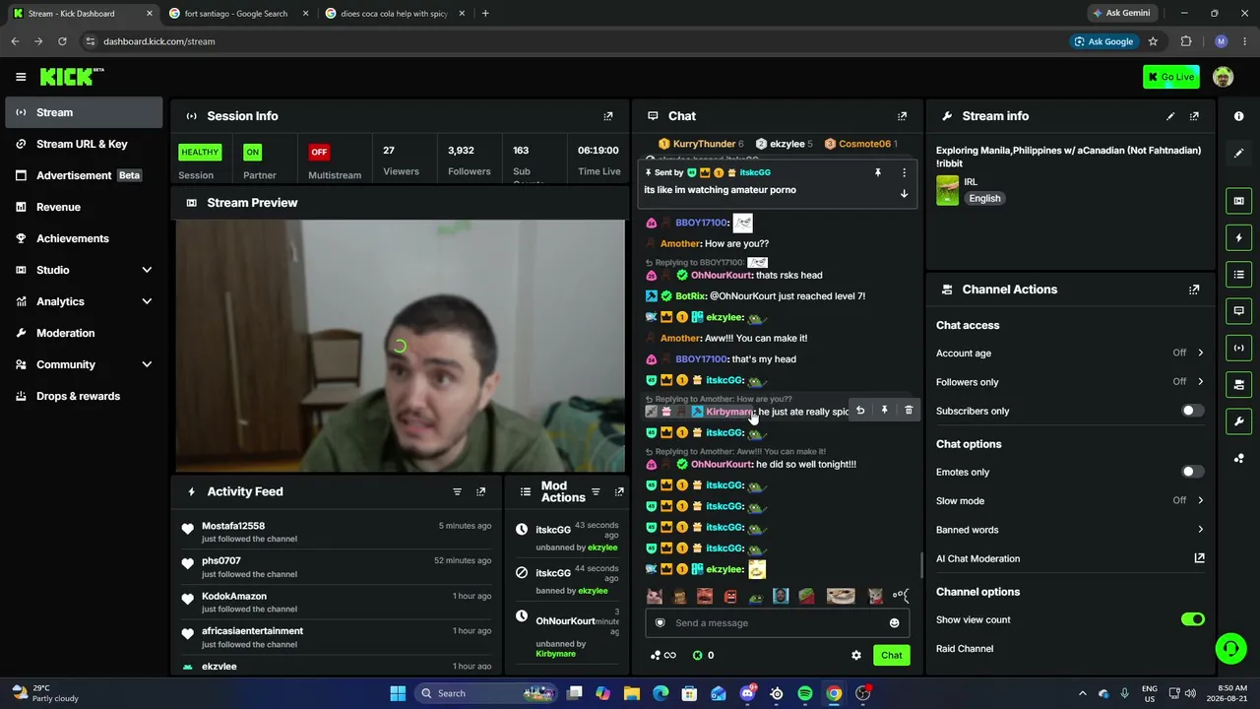Toggle list widget in right sidebar
Screen dimensions: 1260x709
(1238, 275)
